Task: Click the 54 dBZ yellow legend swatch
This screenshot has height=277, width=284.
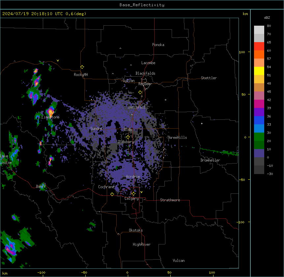Action: tap(259, 71)
